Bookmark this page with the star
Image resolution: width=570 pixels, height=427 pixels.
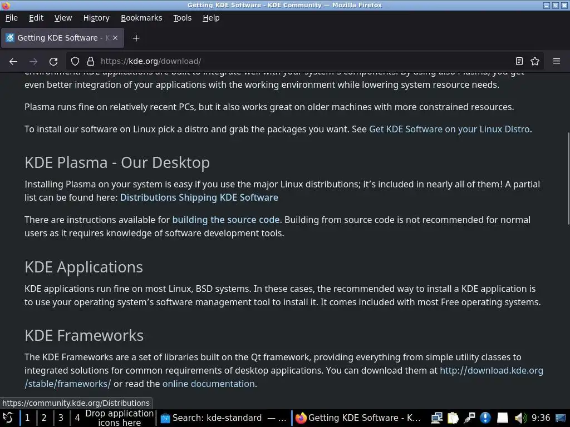[535, 61]
